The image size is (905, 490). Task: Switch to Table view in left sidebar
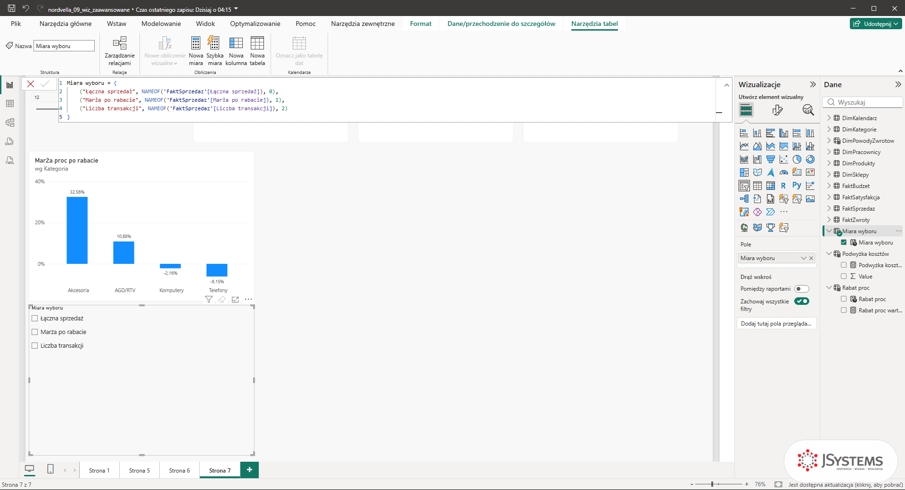10,104
